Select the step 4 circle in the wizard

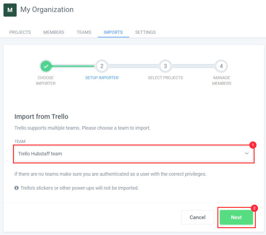(221, 66)
